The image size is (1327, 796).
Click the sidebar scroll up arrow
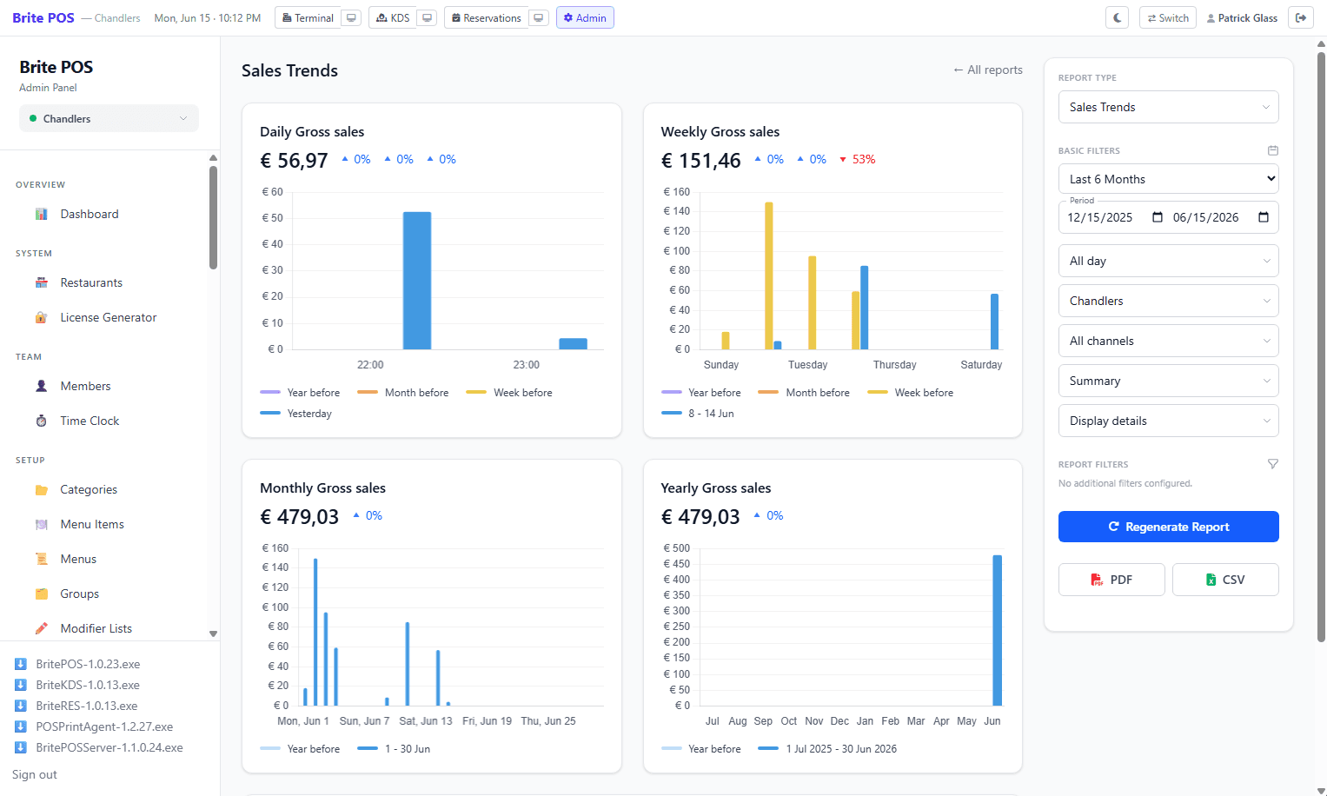click(x=213, y=157)
